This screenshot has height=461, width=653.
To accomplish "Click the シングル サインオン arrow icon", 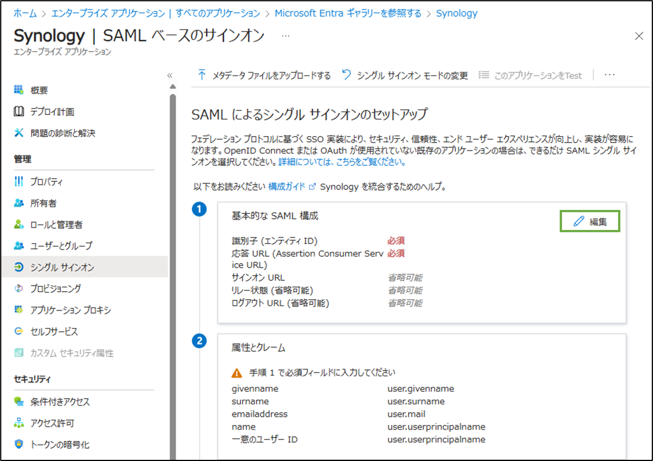I will point(19,267).
